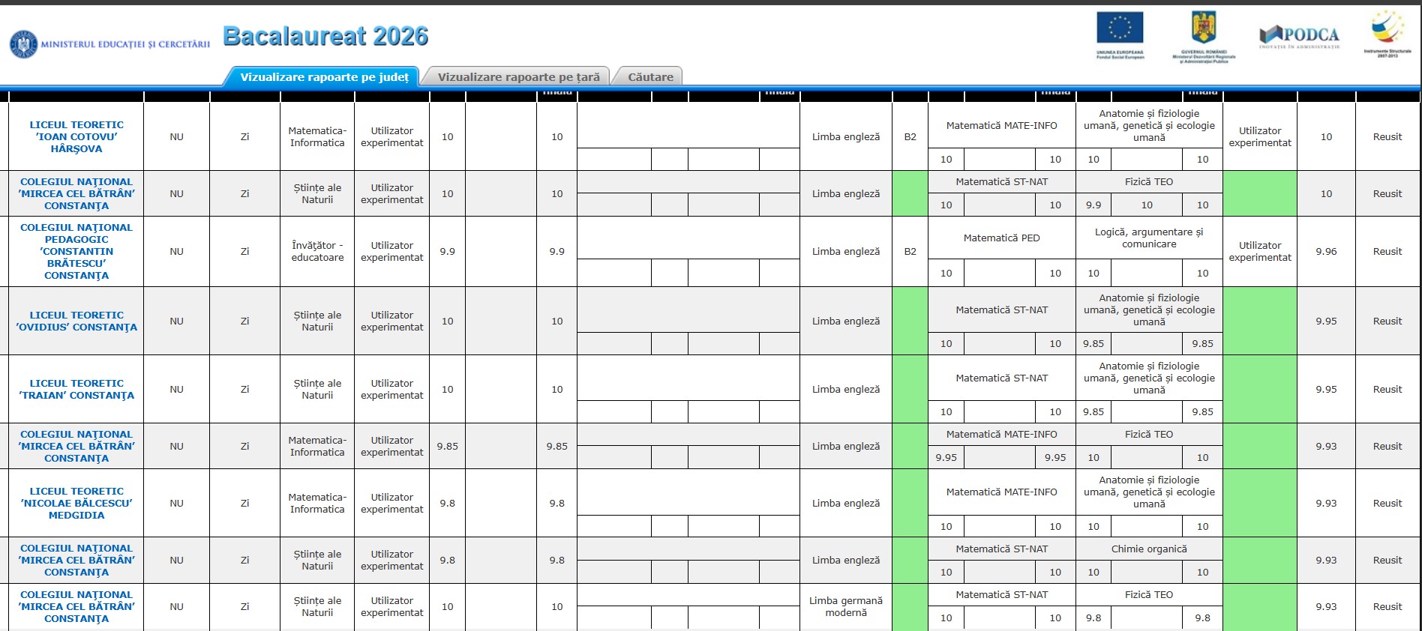This screenshot has width=1422, height=631.
Task: Click the Bacalaureat 2026 title
Action: [x=325, y=36]
